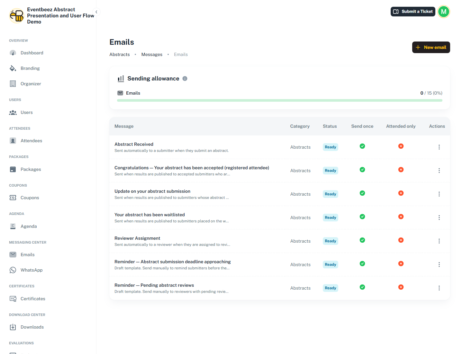Toggle Attended only mark for waitlisted email
463x354 pixels.
click(x=401, y=217)
